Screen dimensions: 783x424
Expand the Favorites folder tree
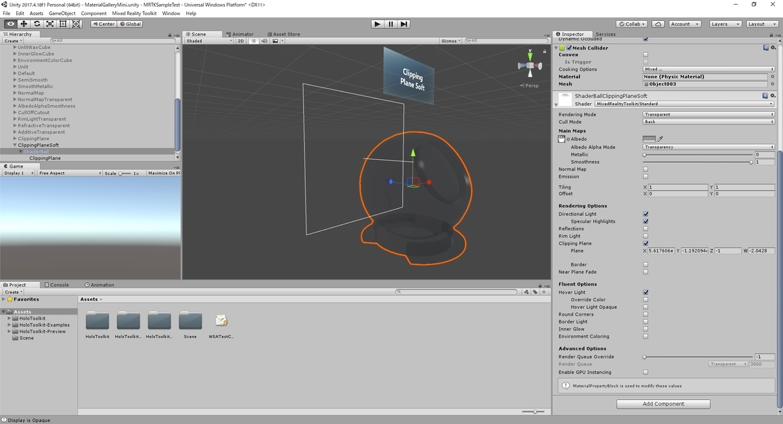[4, 299]
